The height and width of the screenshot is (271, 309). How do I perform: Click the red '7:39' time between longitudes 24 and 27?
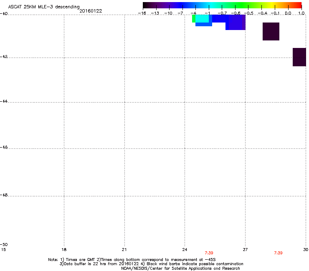[x=209, y=253]
